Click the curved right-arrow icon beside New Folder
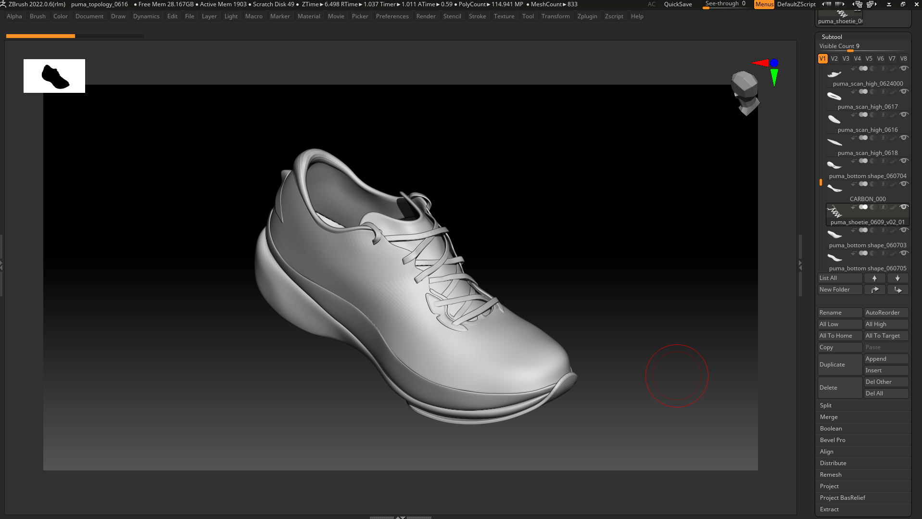Image resolution: width=922 pixels, height=519 pixels. (874, 290)
